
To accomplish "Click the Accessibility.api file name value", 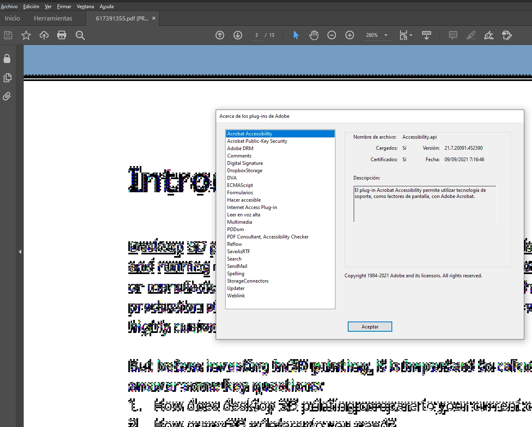I will click(420, 137).
